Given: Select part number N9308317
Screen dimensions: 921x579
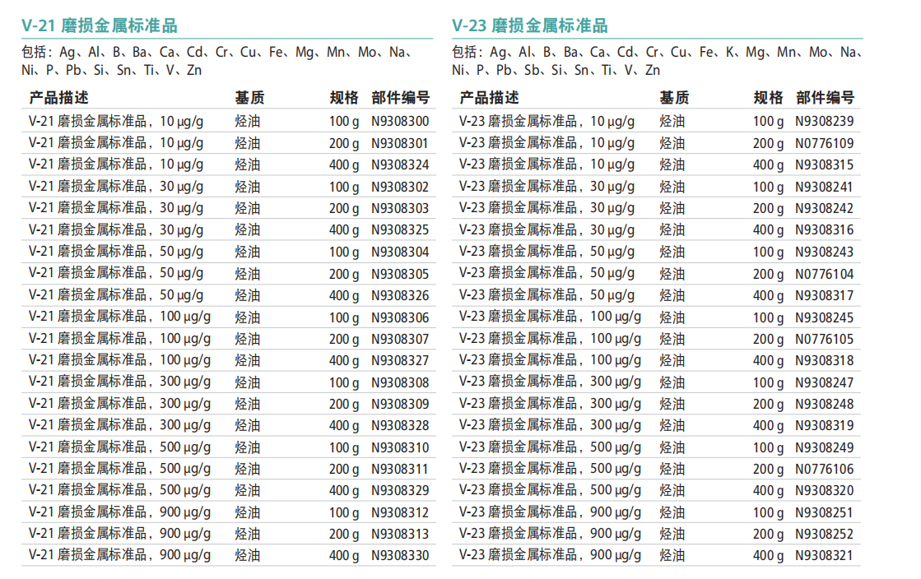Looking at the screenshot, I should [x=825, y=296].
